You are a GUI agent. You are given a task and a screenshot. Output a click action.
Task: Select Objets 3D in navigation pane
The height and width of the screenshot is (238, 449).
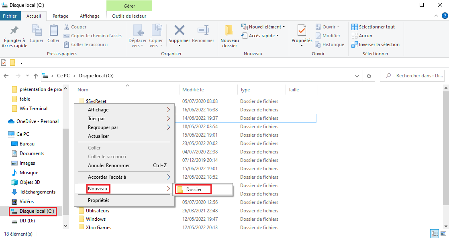pos(30,182)
